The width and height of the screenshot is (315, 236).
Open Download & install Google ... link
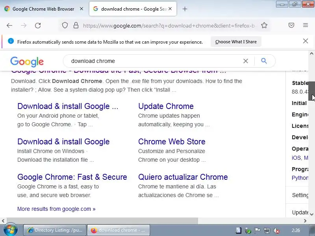pyautogui.click(x=68, y=106)
